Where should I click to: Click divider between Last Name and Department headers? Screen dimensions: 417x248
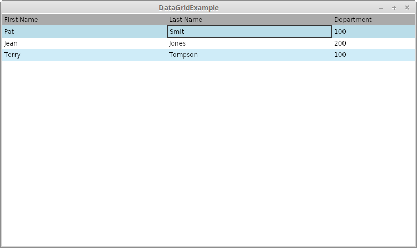click(332, 20)
